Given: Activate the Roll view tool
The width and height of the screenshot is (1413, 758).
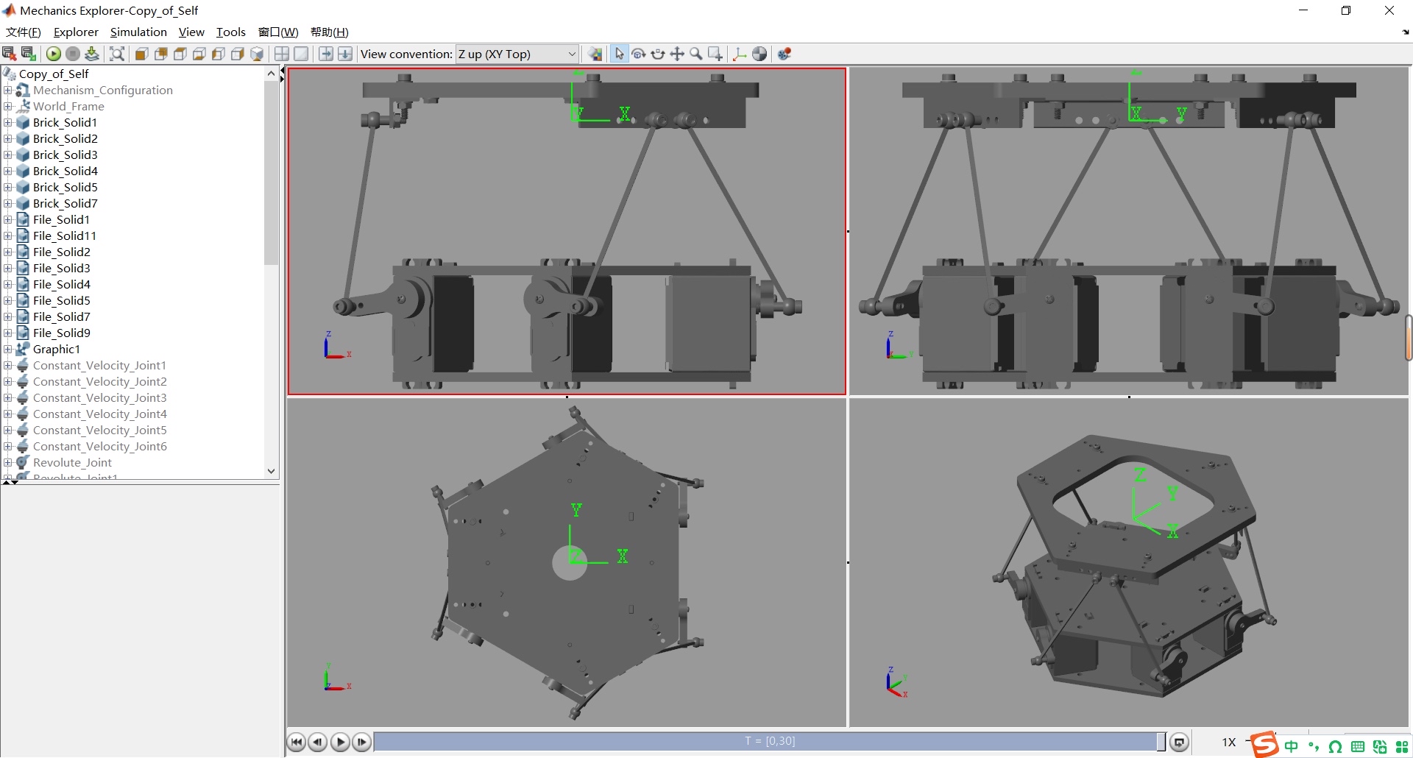Looking at the screenshot, I should coord(658,54).
